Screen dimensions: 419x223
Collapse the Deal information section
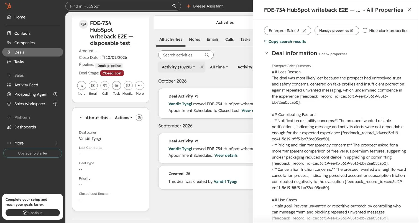click(x=266, y=53)
